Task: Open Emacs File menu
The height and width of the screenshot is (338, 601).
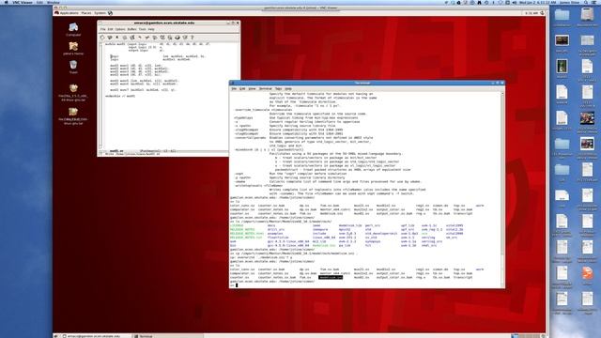Action: tap(102, 29)
